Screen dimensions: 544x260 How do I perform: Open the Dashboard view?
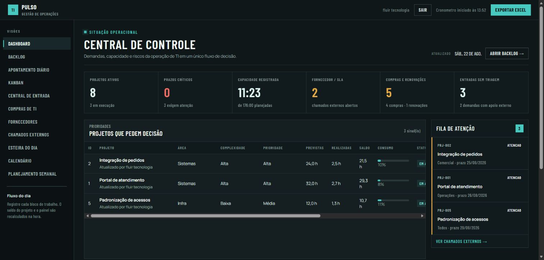pos(37,44)
